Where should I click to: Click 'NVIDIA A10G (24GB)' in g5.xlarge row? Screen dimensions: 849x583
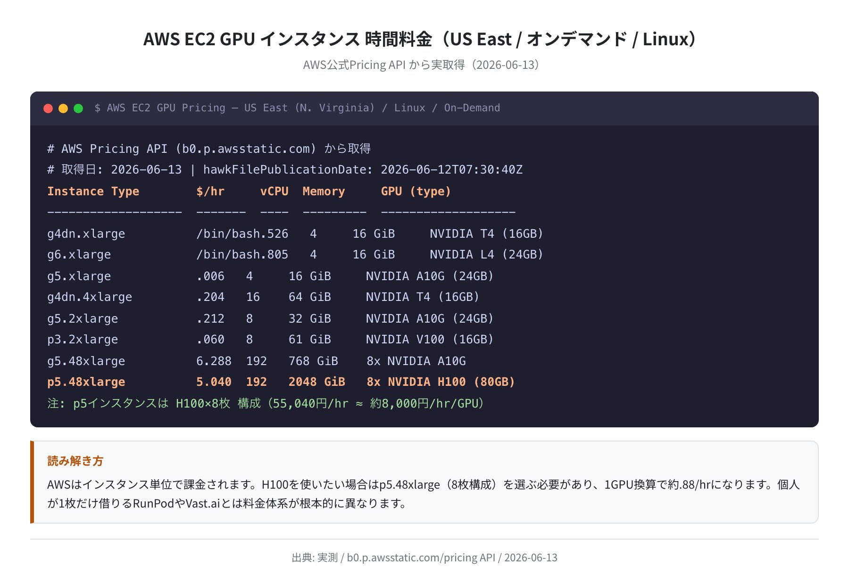(x=430, y=276)
